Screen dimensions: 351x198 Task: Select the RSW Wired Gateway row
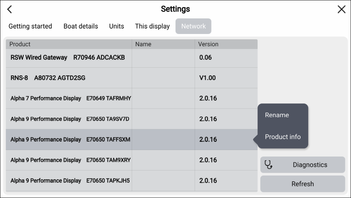tap(68, 57)
